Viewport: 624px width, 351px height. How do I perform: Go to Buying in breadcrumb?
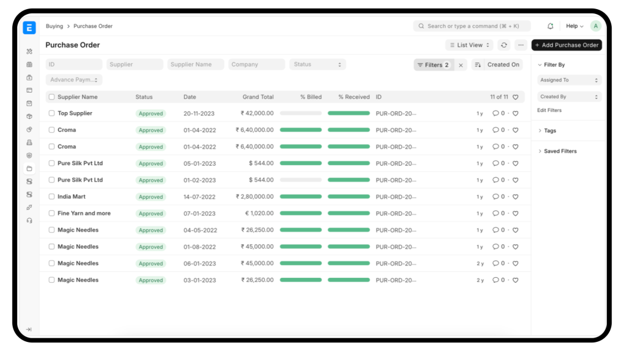tap(54, 26)
